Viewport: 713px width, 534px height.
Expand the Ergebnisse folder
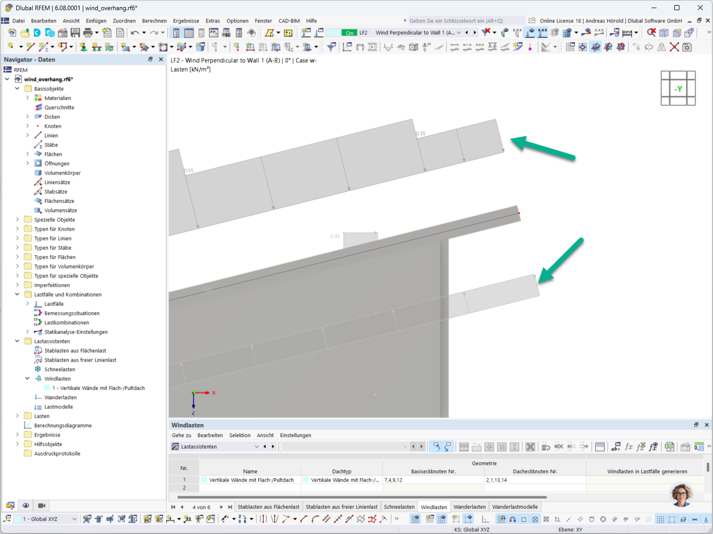click(x=17, y=434)
